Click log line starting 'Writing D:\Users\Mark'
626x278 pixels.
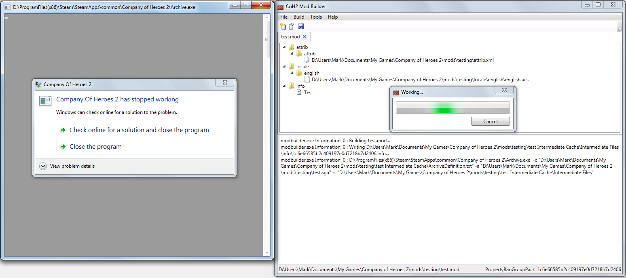pyautogui.click(x=450, y=150)
